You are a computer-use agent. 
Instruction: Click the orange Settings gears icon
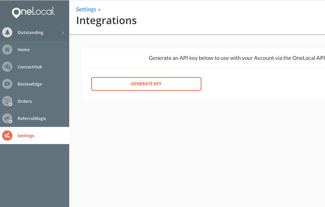[x=7, y=135]
